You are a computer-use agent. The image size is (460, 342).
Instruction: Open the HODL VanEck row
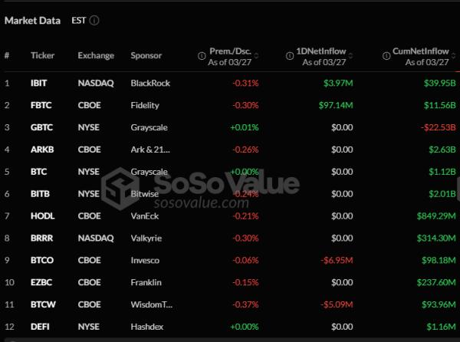click(41, 216)
